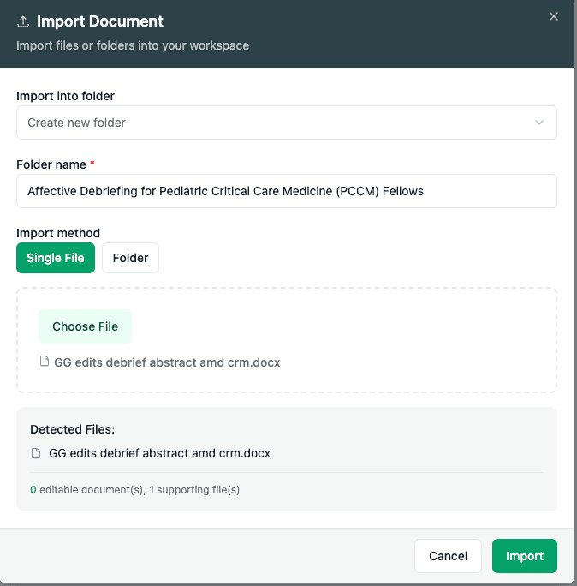The image size is (577, 586).
Task: Cancel the import
Action: pos(448,556)
